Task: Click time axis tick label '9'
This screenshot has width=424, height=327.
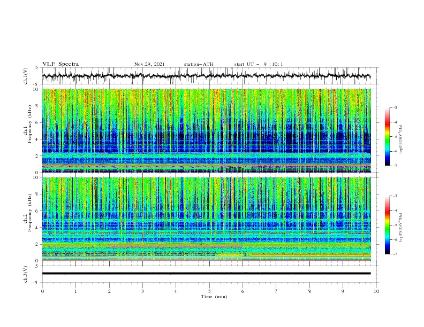Action: [343, 291]
